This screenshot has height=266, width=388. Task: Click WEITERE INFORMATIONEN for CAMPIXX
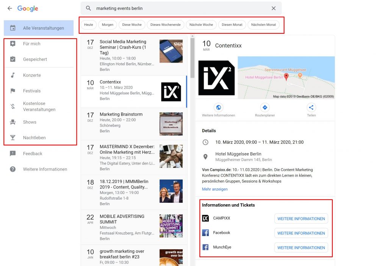click(x=301, y=219)
